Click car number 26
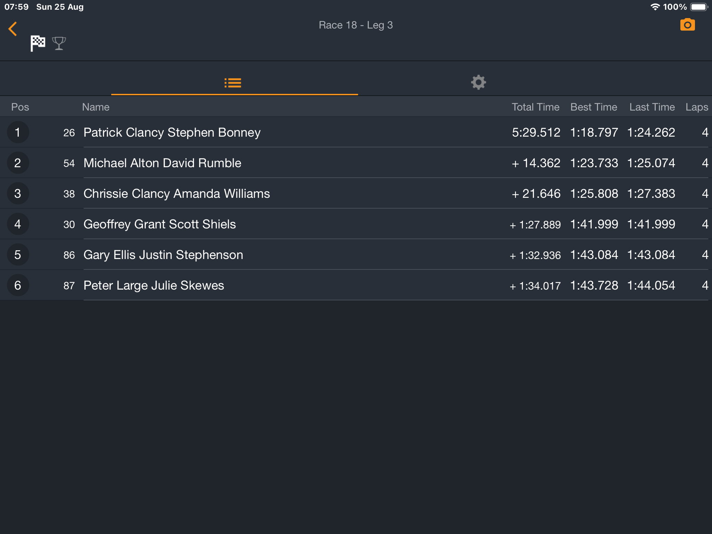Viewport: 712px width, 534px height. pos(69,133)
